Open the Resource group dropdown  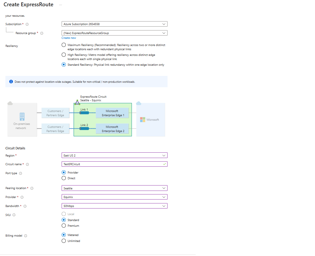(x=114, y=33)
